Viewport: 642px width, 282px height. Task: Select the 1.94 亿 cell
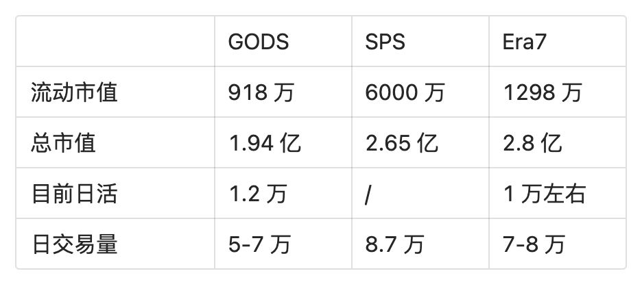283,142
